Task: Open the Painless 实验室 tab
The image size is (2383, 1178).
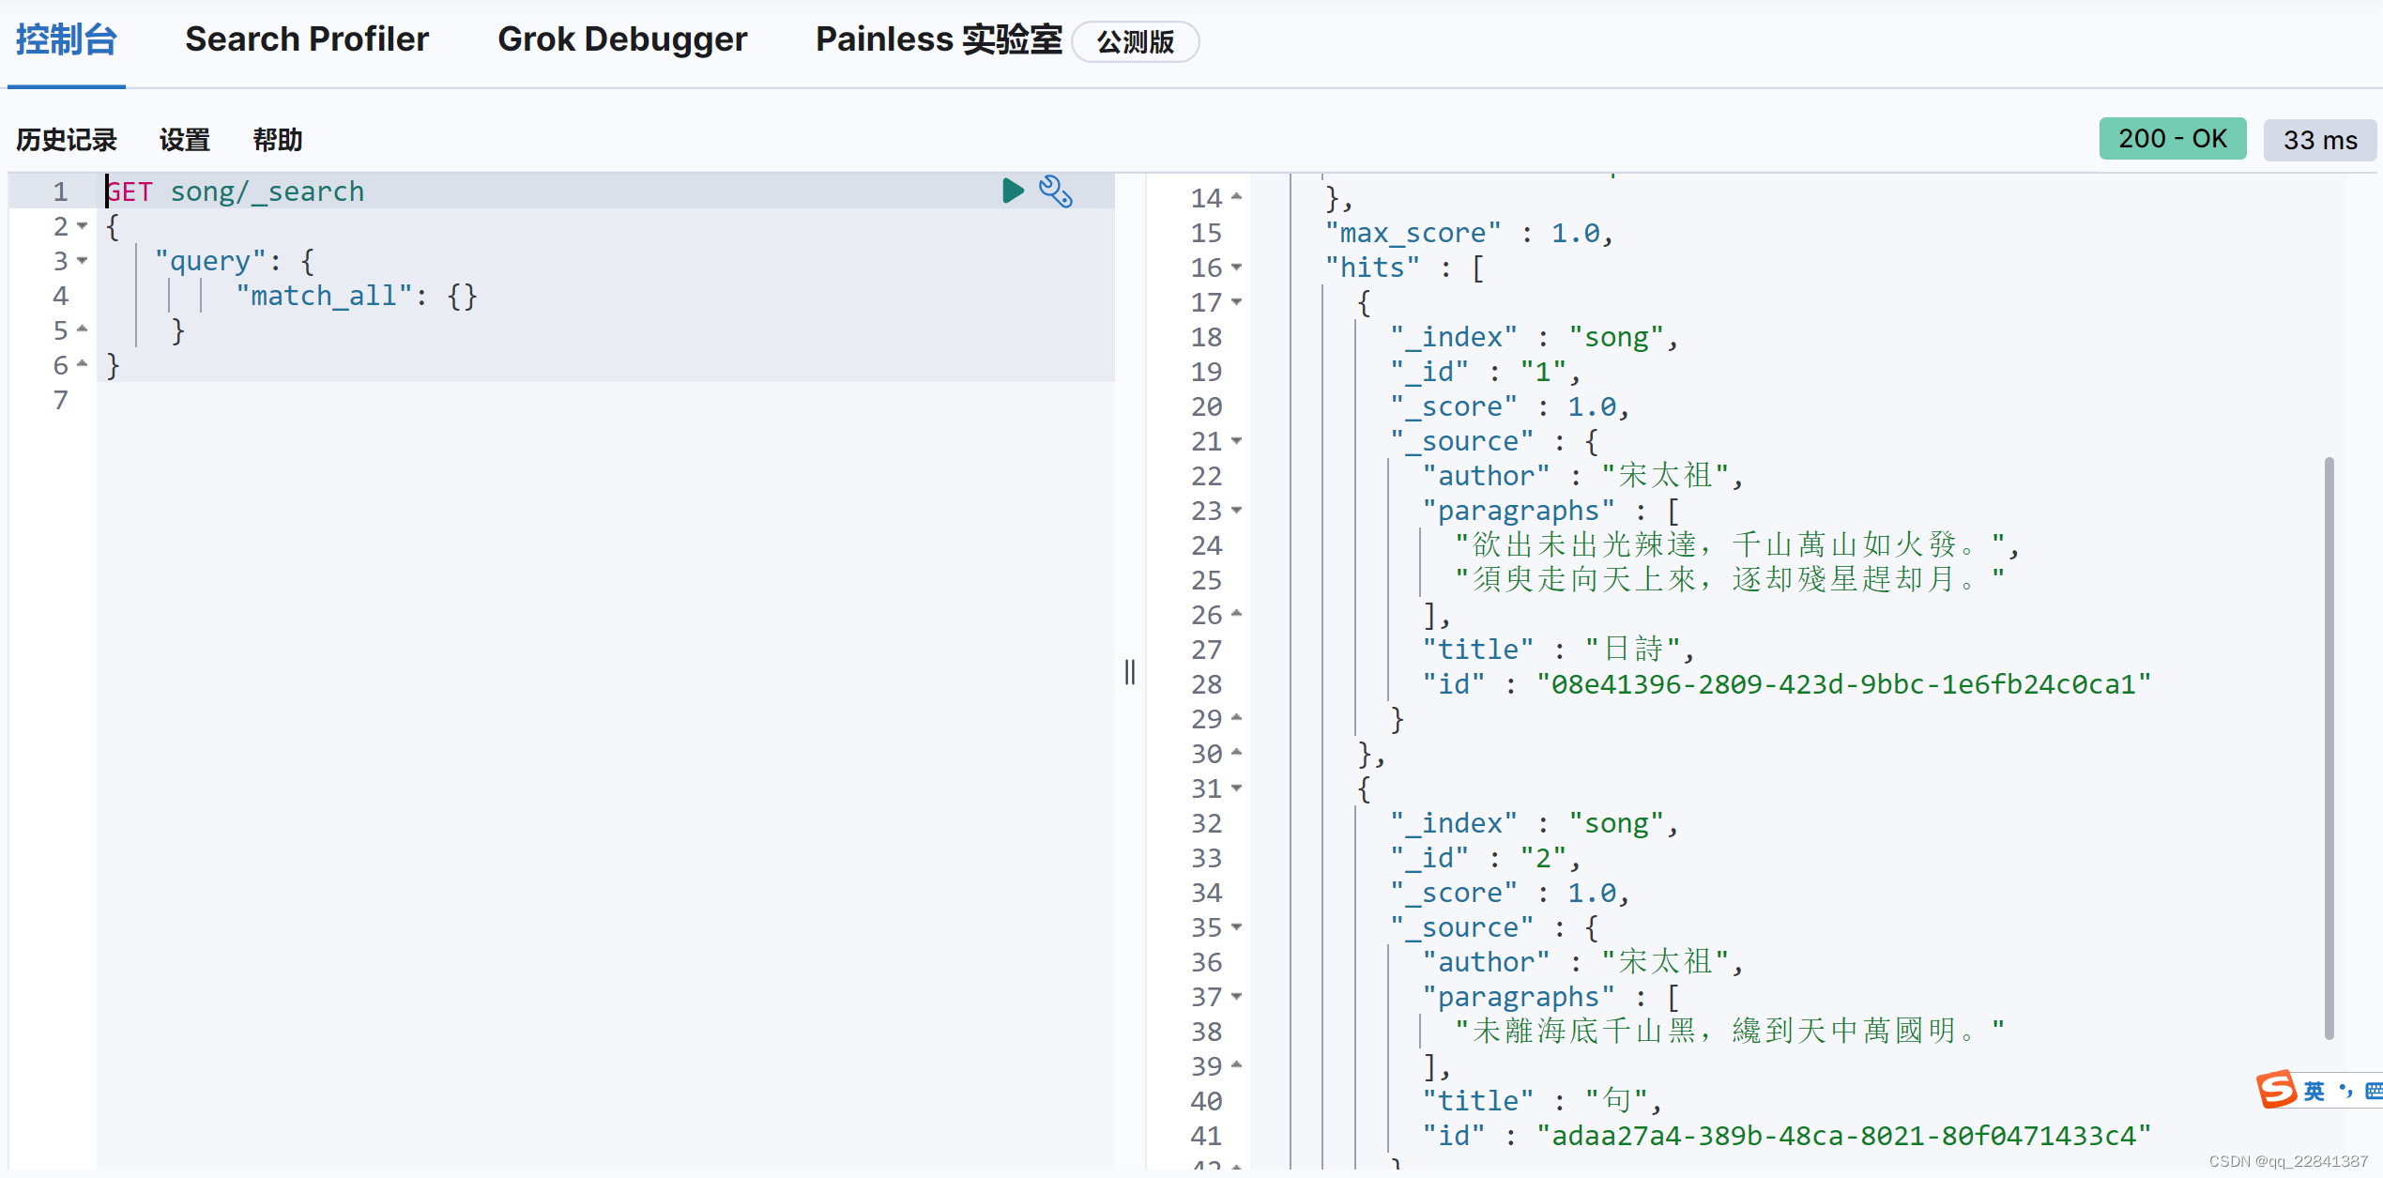Action: [x=939, y=39]
